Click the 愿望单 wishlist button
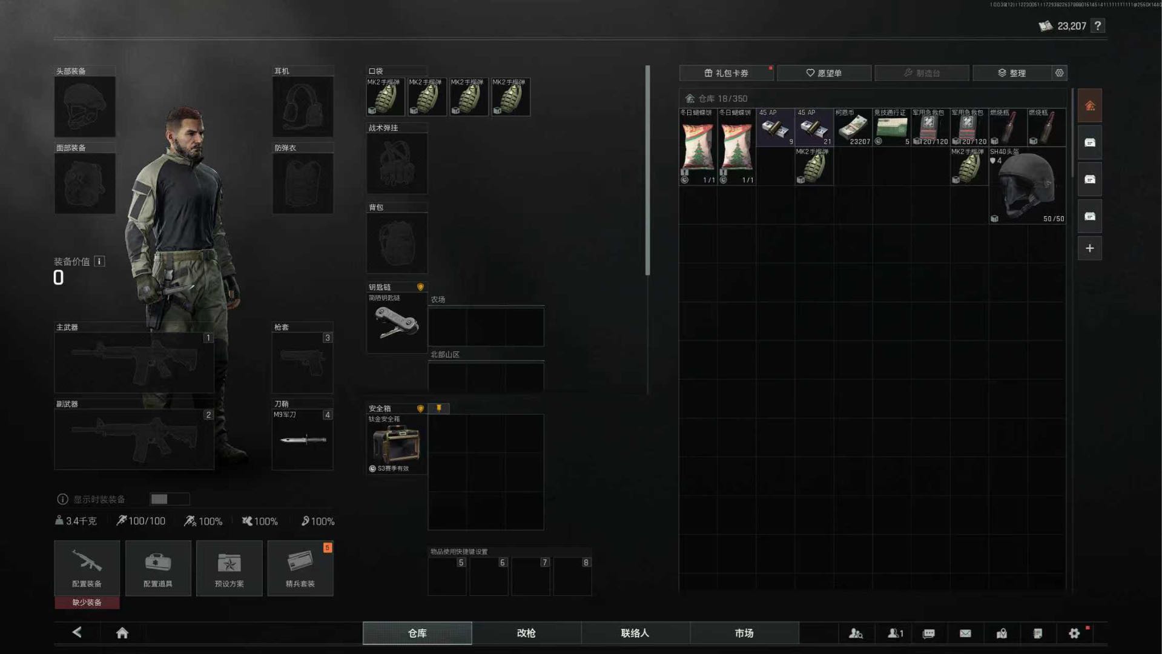This screenshot has height=654, width=1162. [824, 73]
